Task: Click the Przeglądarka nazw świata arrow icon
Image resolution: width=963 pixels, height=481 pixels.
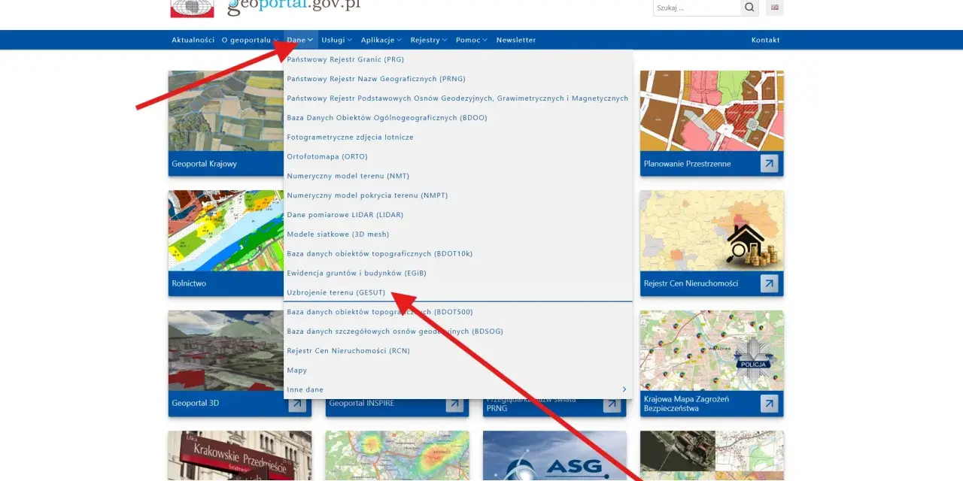Action: [x=612, y=404]
